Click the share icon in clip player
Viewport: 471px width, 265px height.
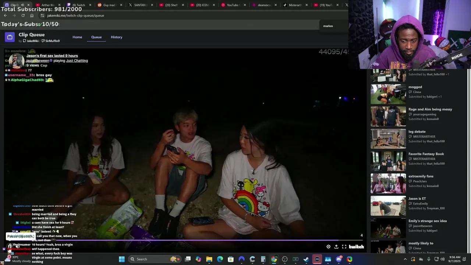[336, 247]
